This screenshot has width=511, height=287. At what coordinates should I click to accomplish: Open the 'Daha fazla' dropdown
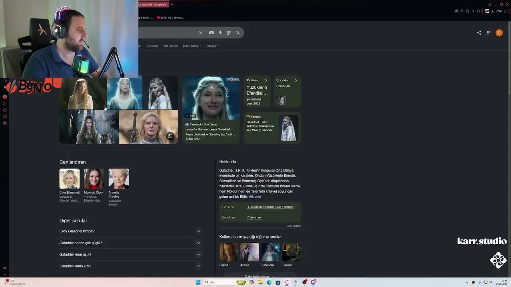coord(192,46)
